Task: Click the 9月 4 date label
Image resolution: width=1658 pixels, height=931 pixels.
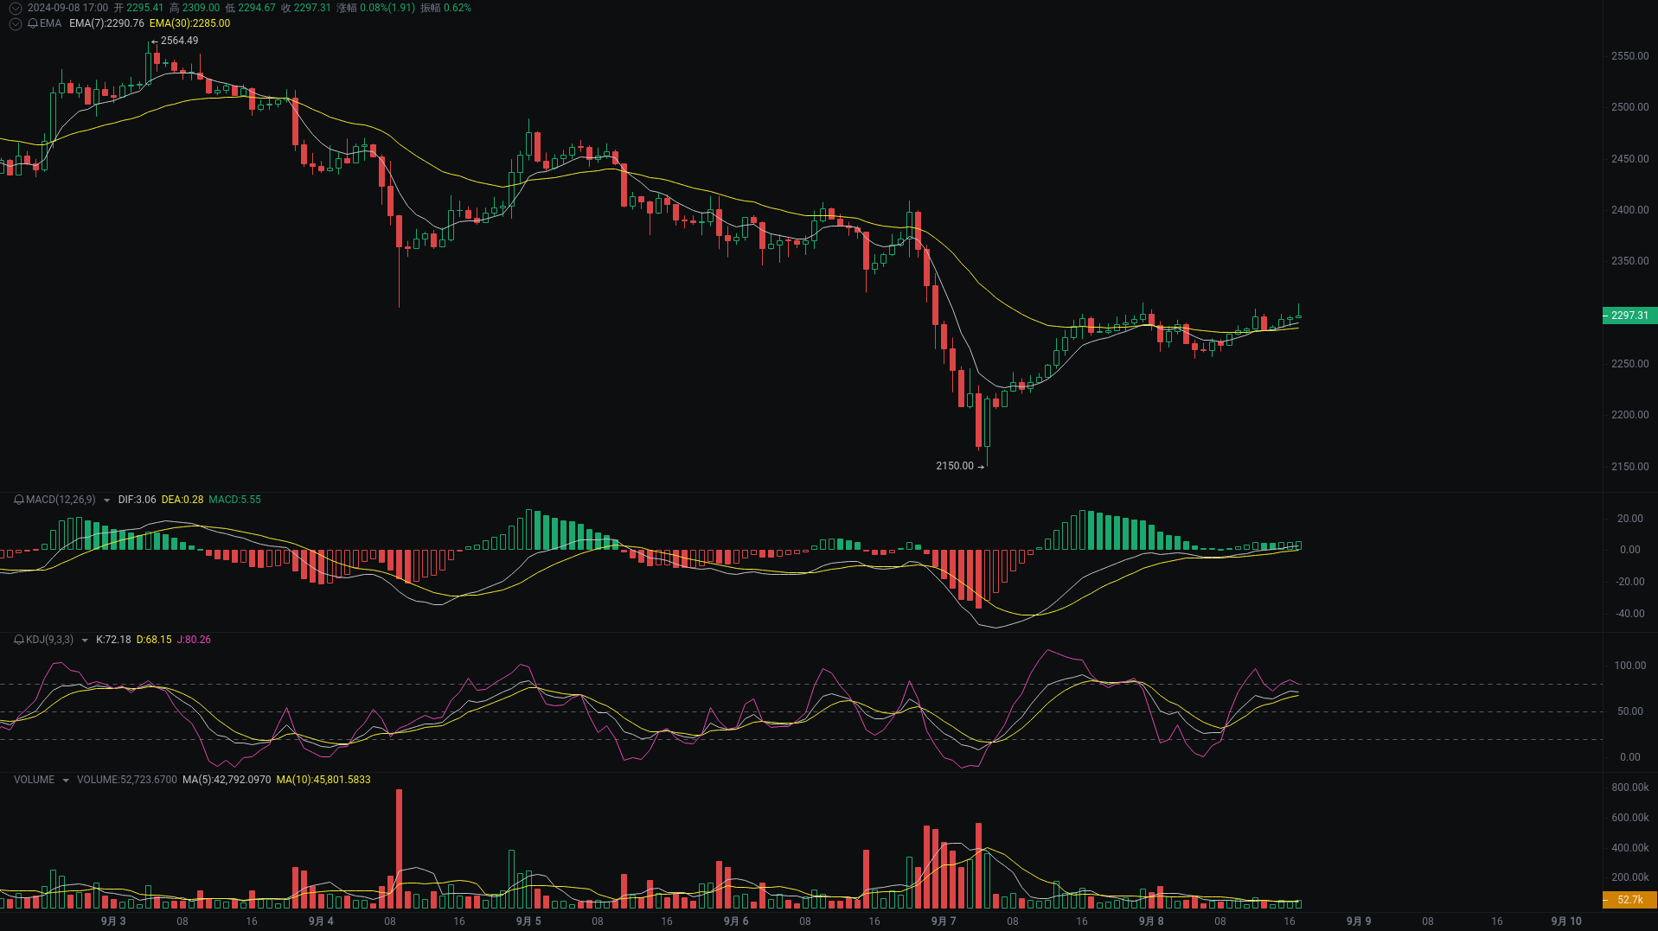Action: [x=321, y=921]
